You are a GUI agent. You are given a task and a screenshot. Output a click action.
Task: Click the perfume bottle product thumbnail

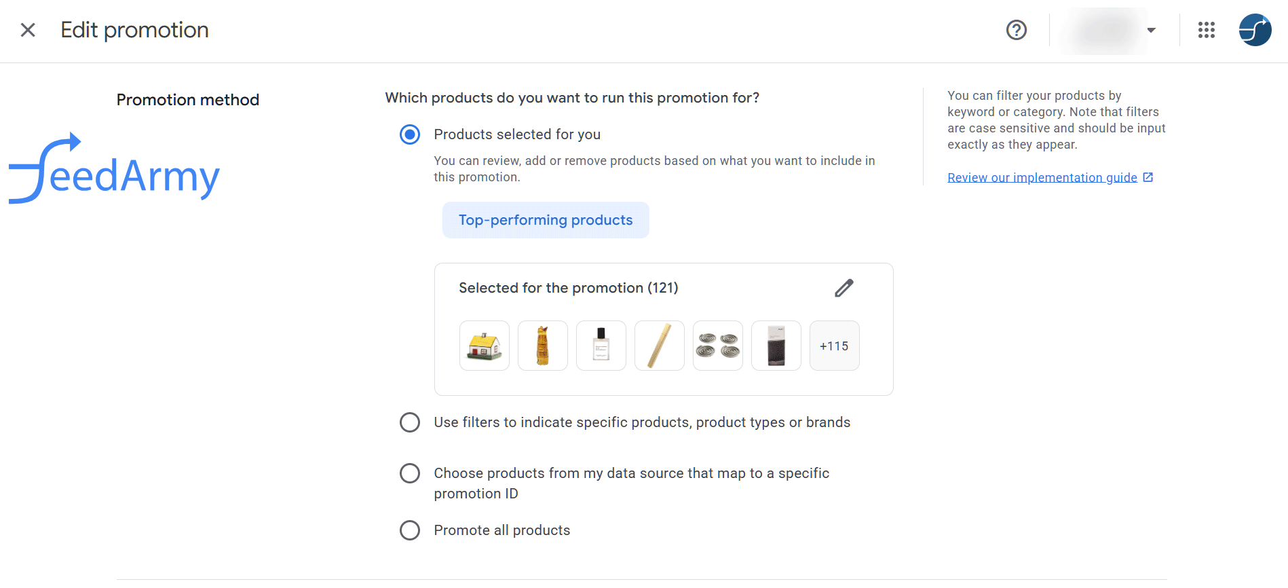coord(601,346)
